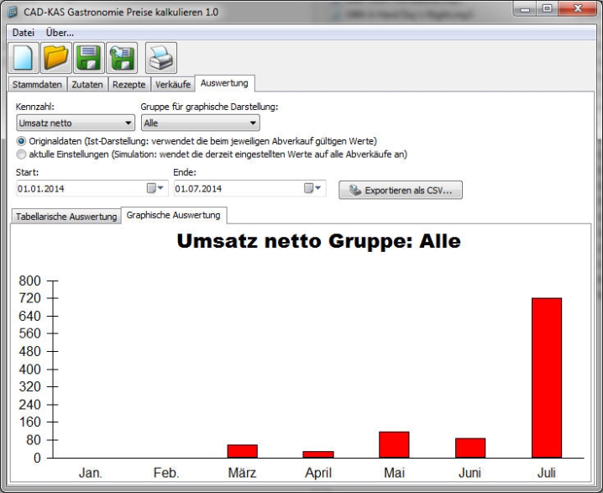Click the Save As toolbar icon
This screenshot has width=603, height=493.
click(122, 58)
